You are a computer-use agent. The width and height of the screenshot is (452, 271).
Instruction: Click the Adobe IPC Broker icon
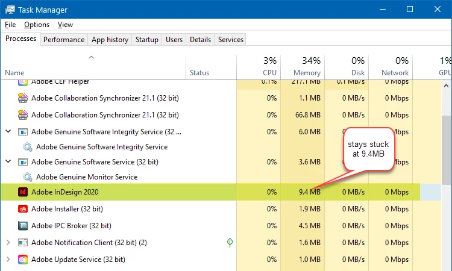click(23, 225)
